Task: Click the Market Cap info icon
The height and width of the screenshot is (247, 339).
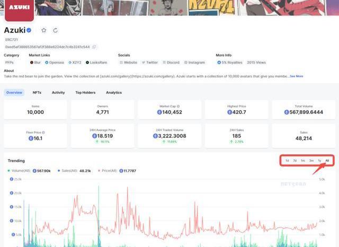Action: click(x=179, y=106)
